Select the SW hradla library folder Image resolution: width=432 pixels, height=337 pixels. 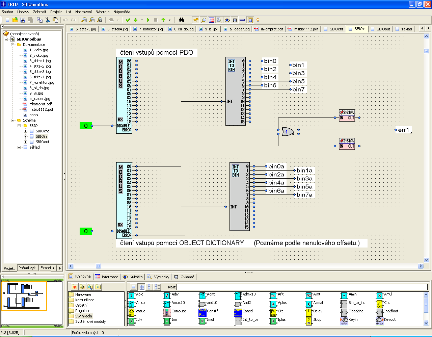click(83, 316)
